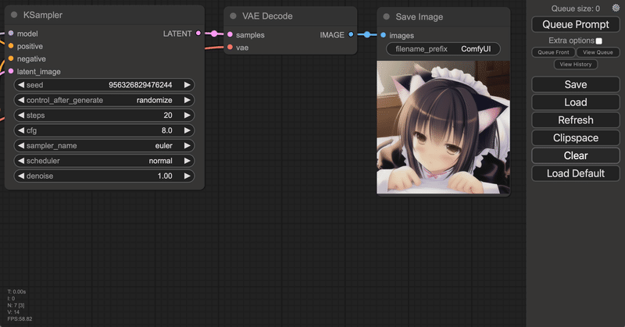Viewport: 625px width, 327px height.
Task: Select next scheduler option arrow
Action: click(187, 161)
